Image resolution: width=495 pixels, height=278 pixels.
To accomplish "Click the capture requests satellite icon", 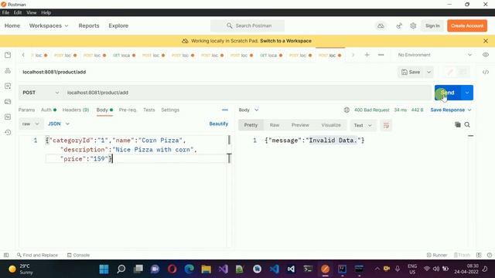I will click(x=399, y=25).
